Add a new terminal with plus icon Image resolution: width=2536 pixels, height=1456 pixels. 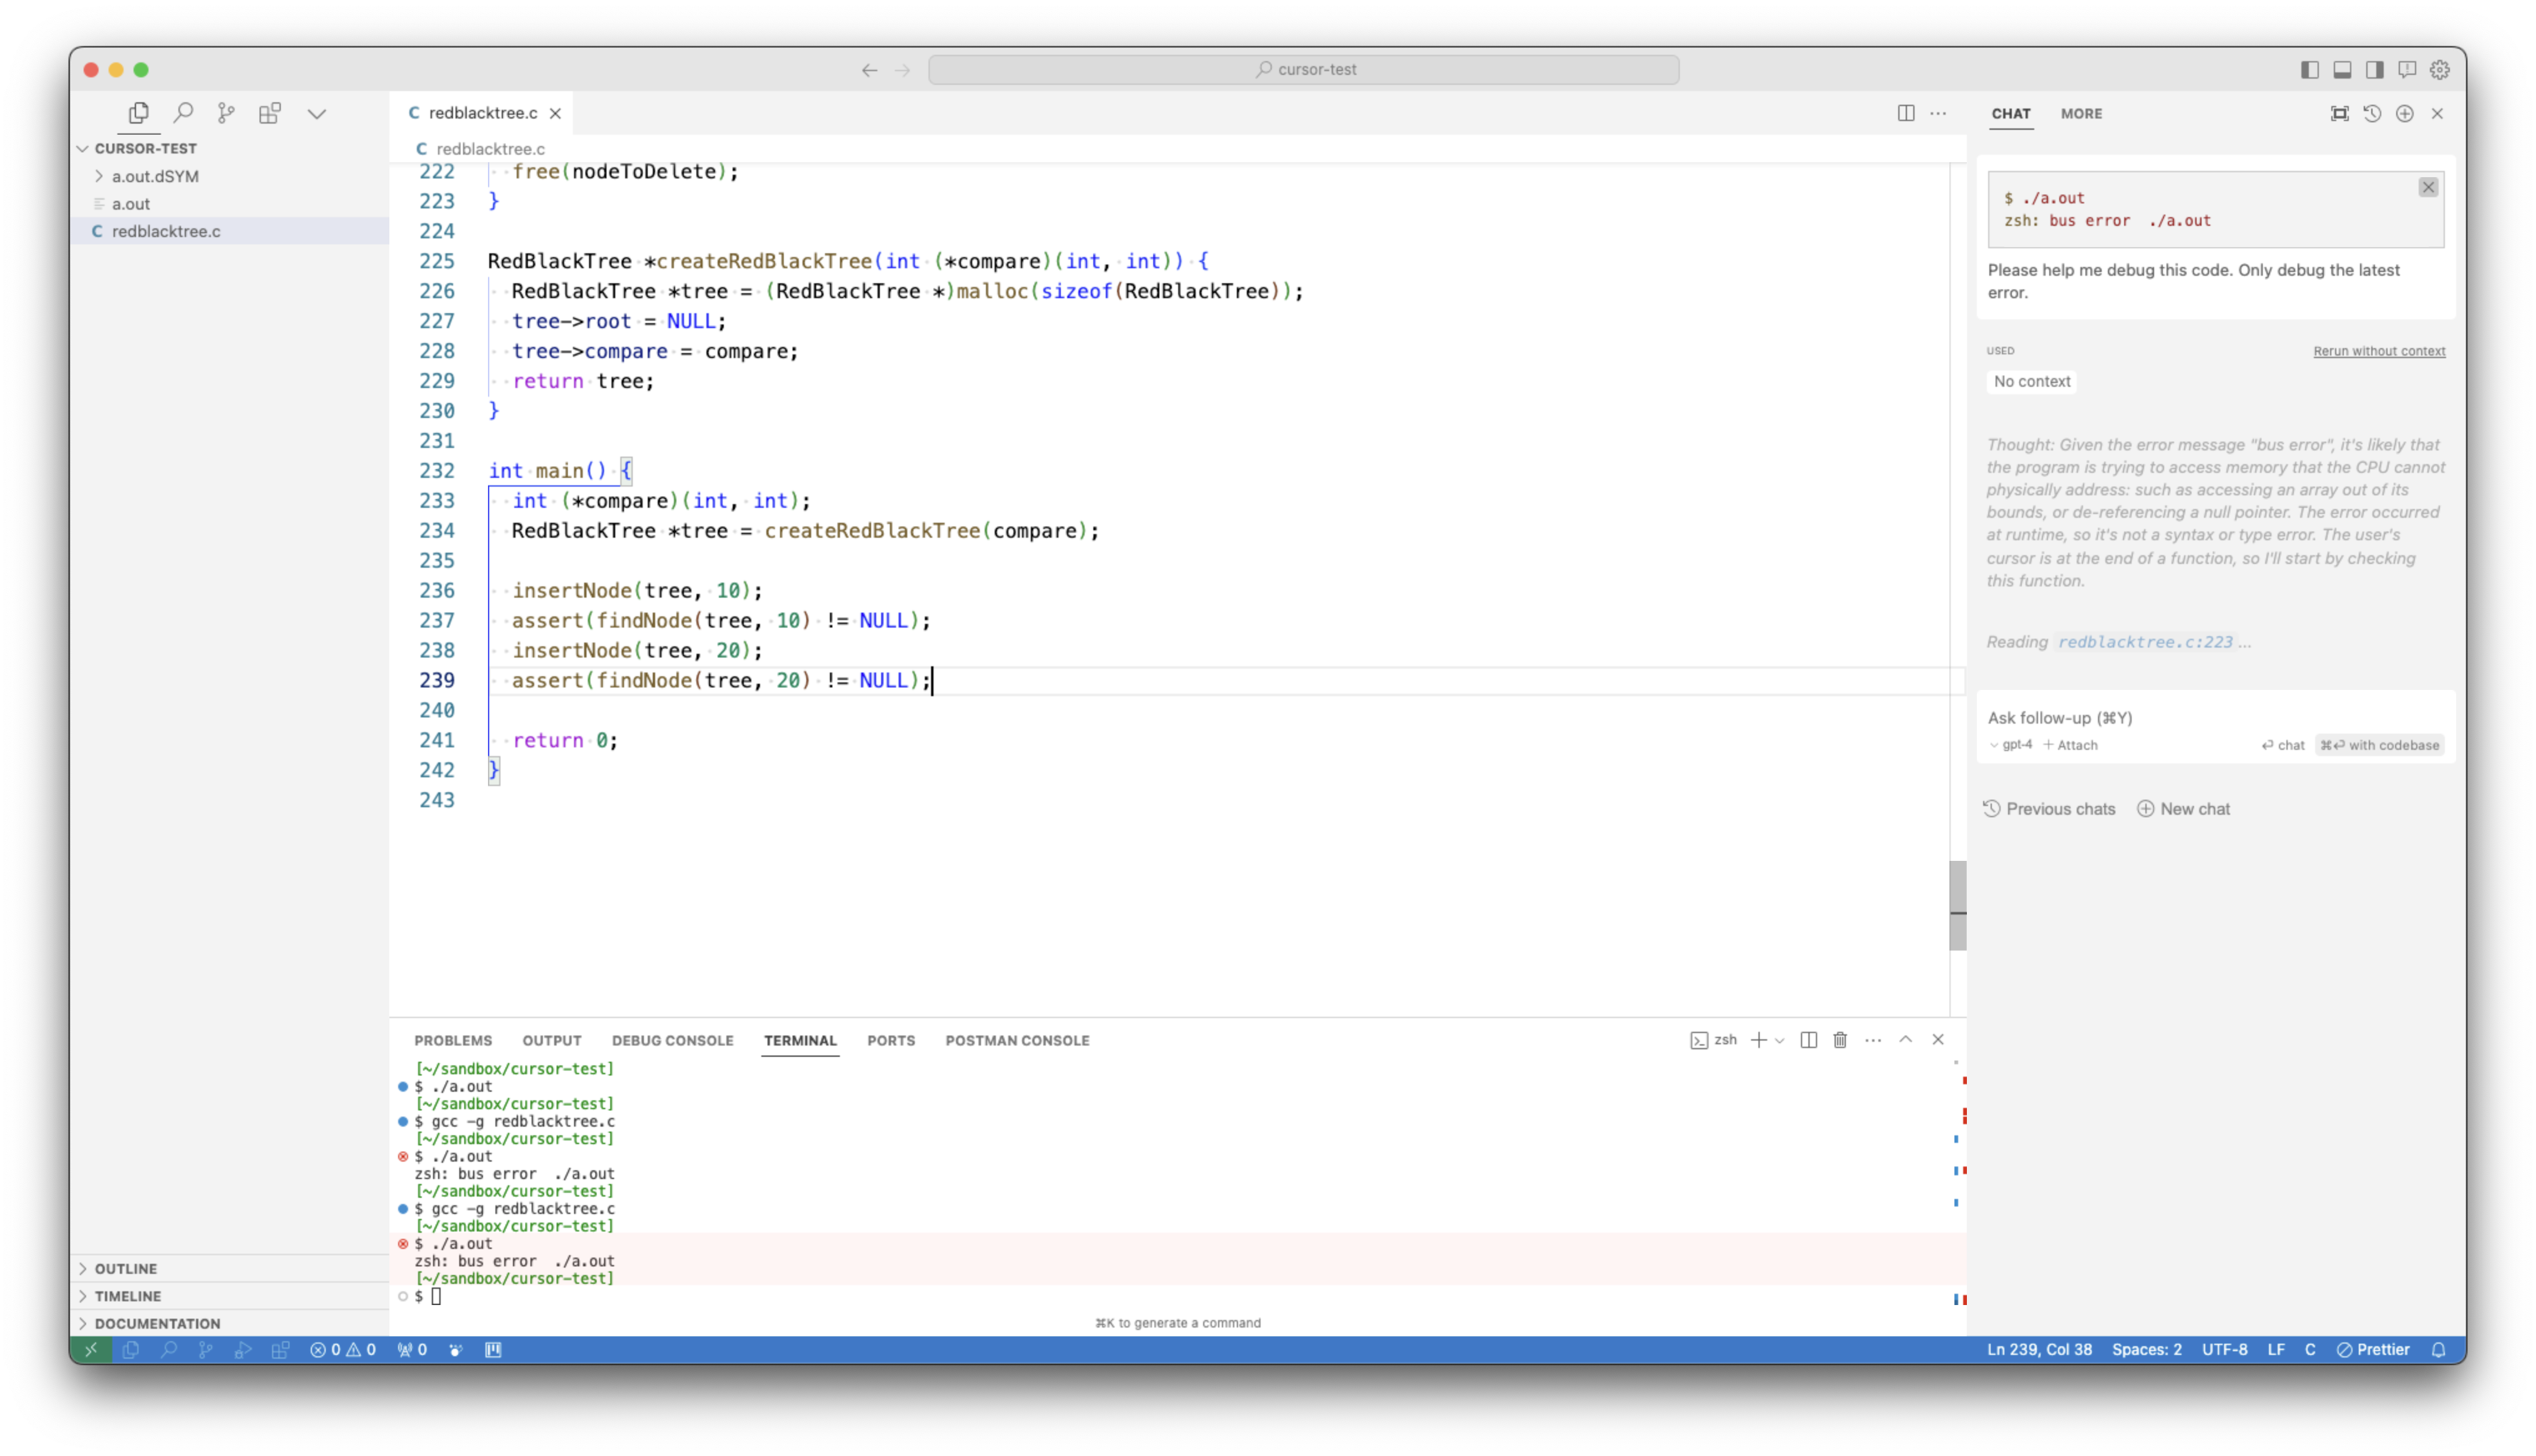(x=1758, y=1040)
